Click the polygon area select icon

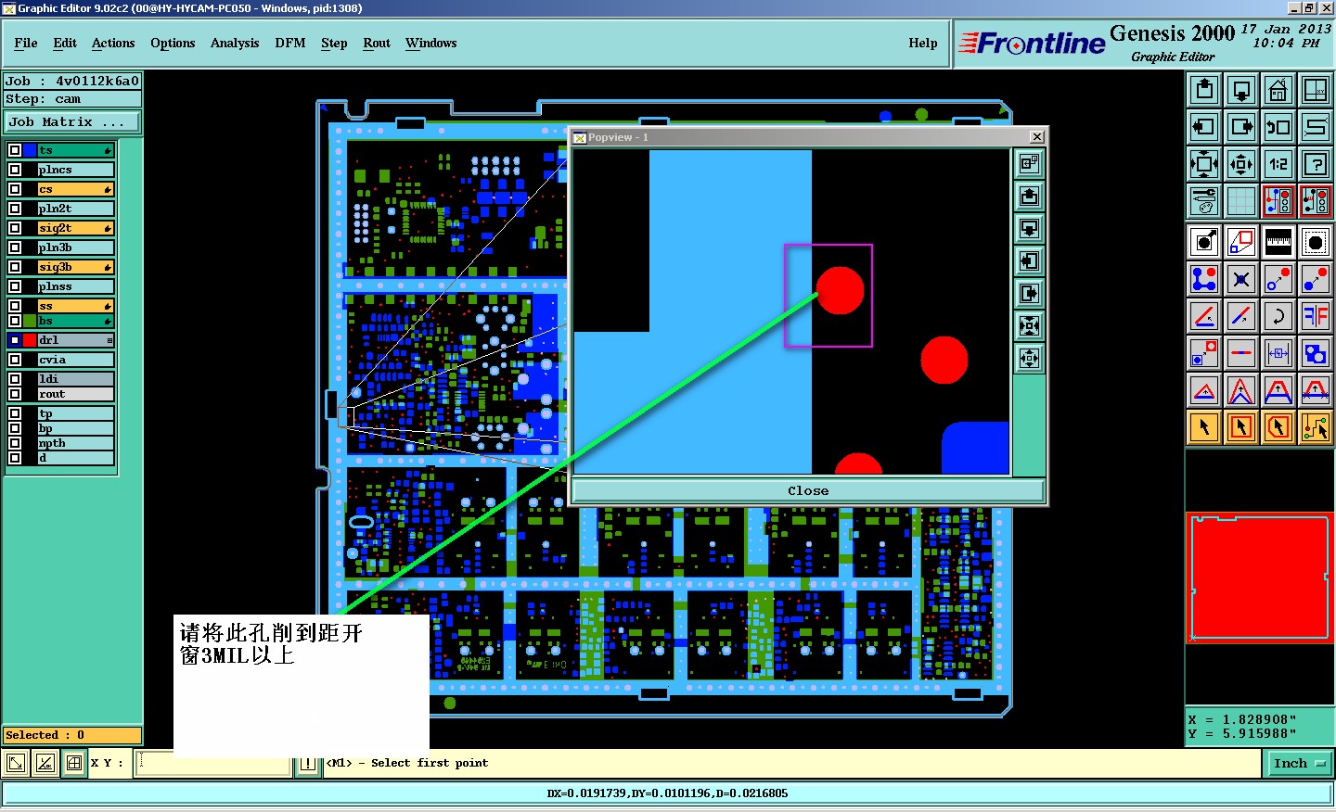coord(1278,427)
